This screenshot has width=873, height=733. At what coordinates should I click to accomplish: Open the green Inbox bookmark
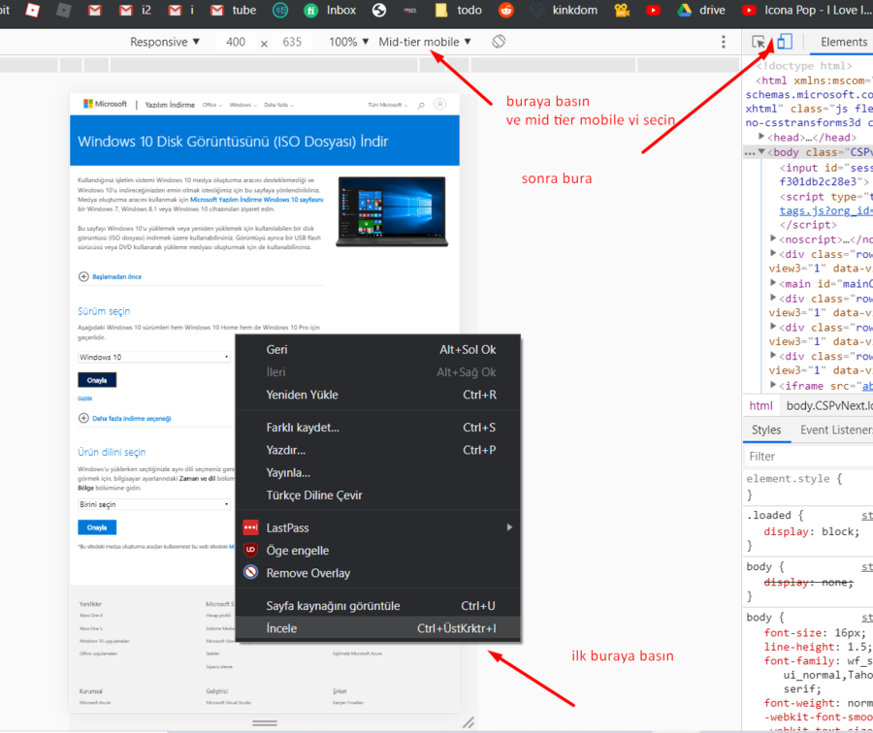tap(330, 10)
